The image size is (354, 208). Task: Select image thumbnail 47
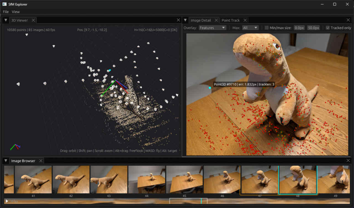pos(260,180)
